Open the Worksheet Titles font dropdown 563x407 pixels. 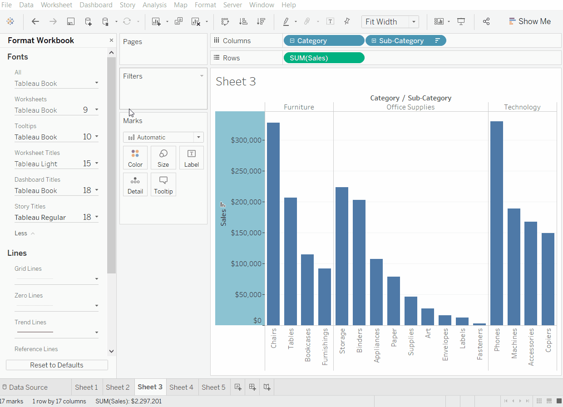(96, 164)
